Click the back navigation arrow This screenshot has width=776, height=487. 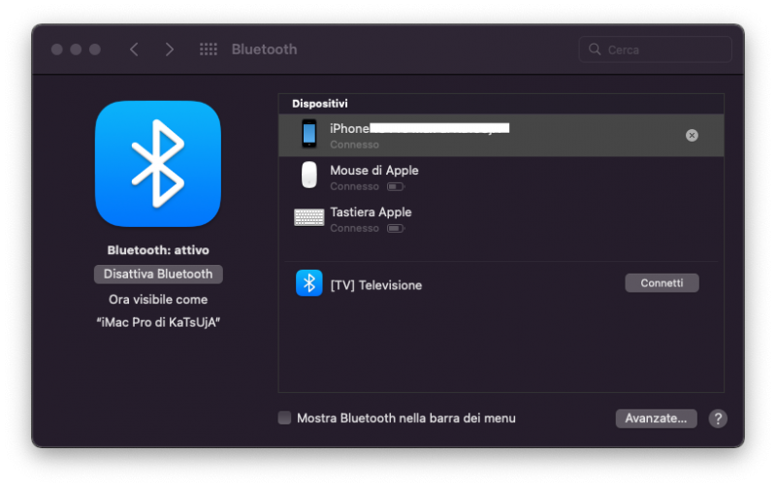[134, 49]
